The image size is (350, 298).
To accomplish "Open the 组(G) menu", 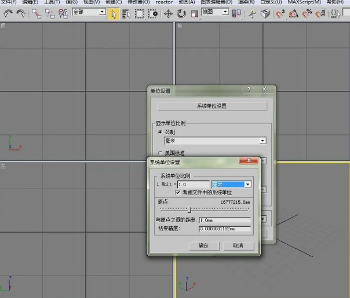I will point(71,2).
